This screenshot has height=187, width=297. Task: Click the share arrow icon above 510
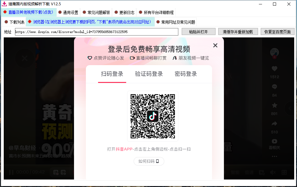(275, 124)
